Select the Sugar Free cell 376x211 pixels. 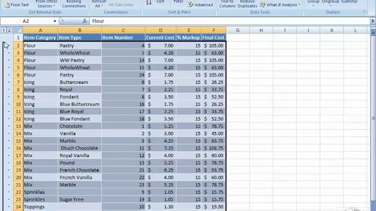[x=80, y=199]
